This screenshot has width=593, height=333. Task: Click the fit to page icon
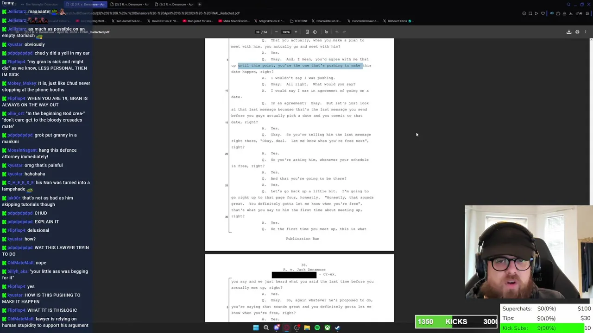307,32
